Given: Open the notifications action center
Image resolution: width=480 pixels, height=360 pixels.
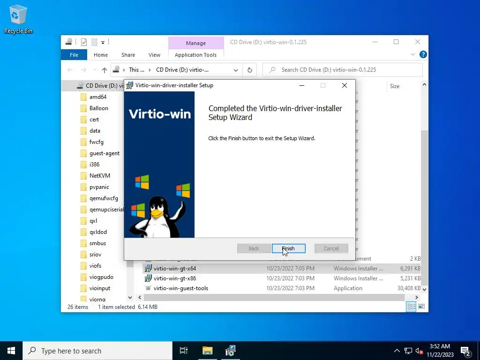Looking at the screenshot, I should point(465,351).
